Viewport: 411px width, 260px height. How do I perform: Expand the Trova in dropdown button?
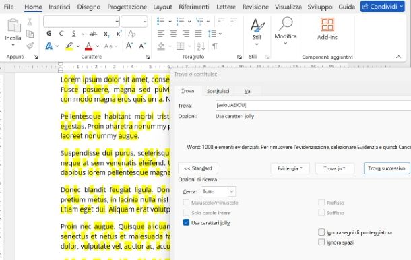335,168
